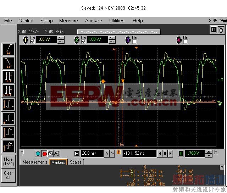This screenshot has width=227, height=193.
Task: Open horizontal setup via H button
Action: 77,154
